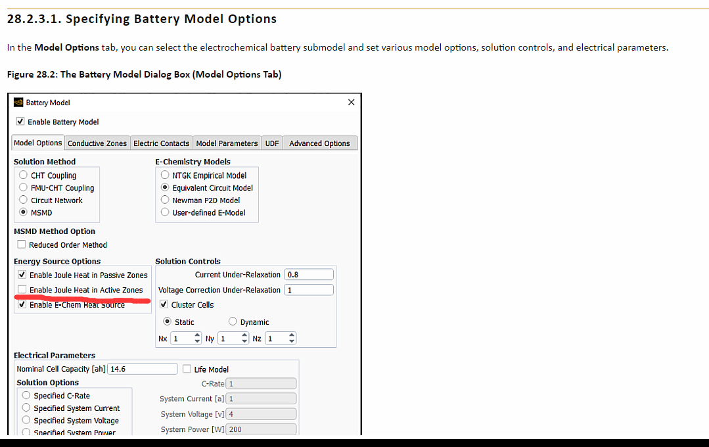Choose the User-defined E-Model option
This screenshot has width=709, height=447.
165,212
